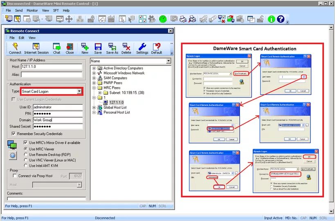Click Use Current Logon Credentials checkbox
335x221 pixels.
coord(13,99)
